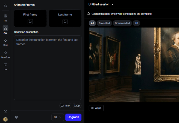Open Chat from the sidebar

pyautogui.click(x=5, y=42)
